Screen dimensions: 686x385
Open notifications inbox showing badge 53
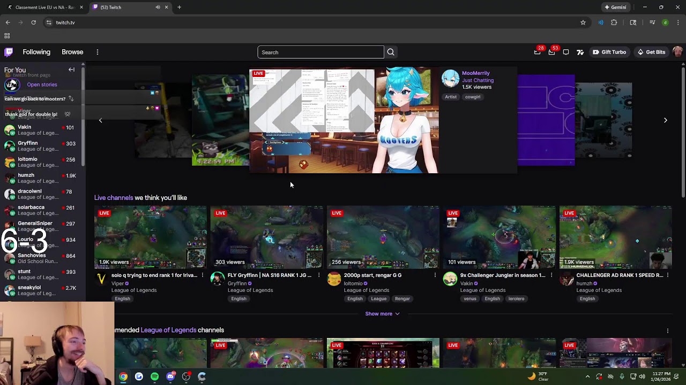tap(552, 52)
